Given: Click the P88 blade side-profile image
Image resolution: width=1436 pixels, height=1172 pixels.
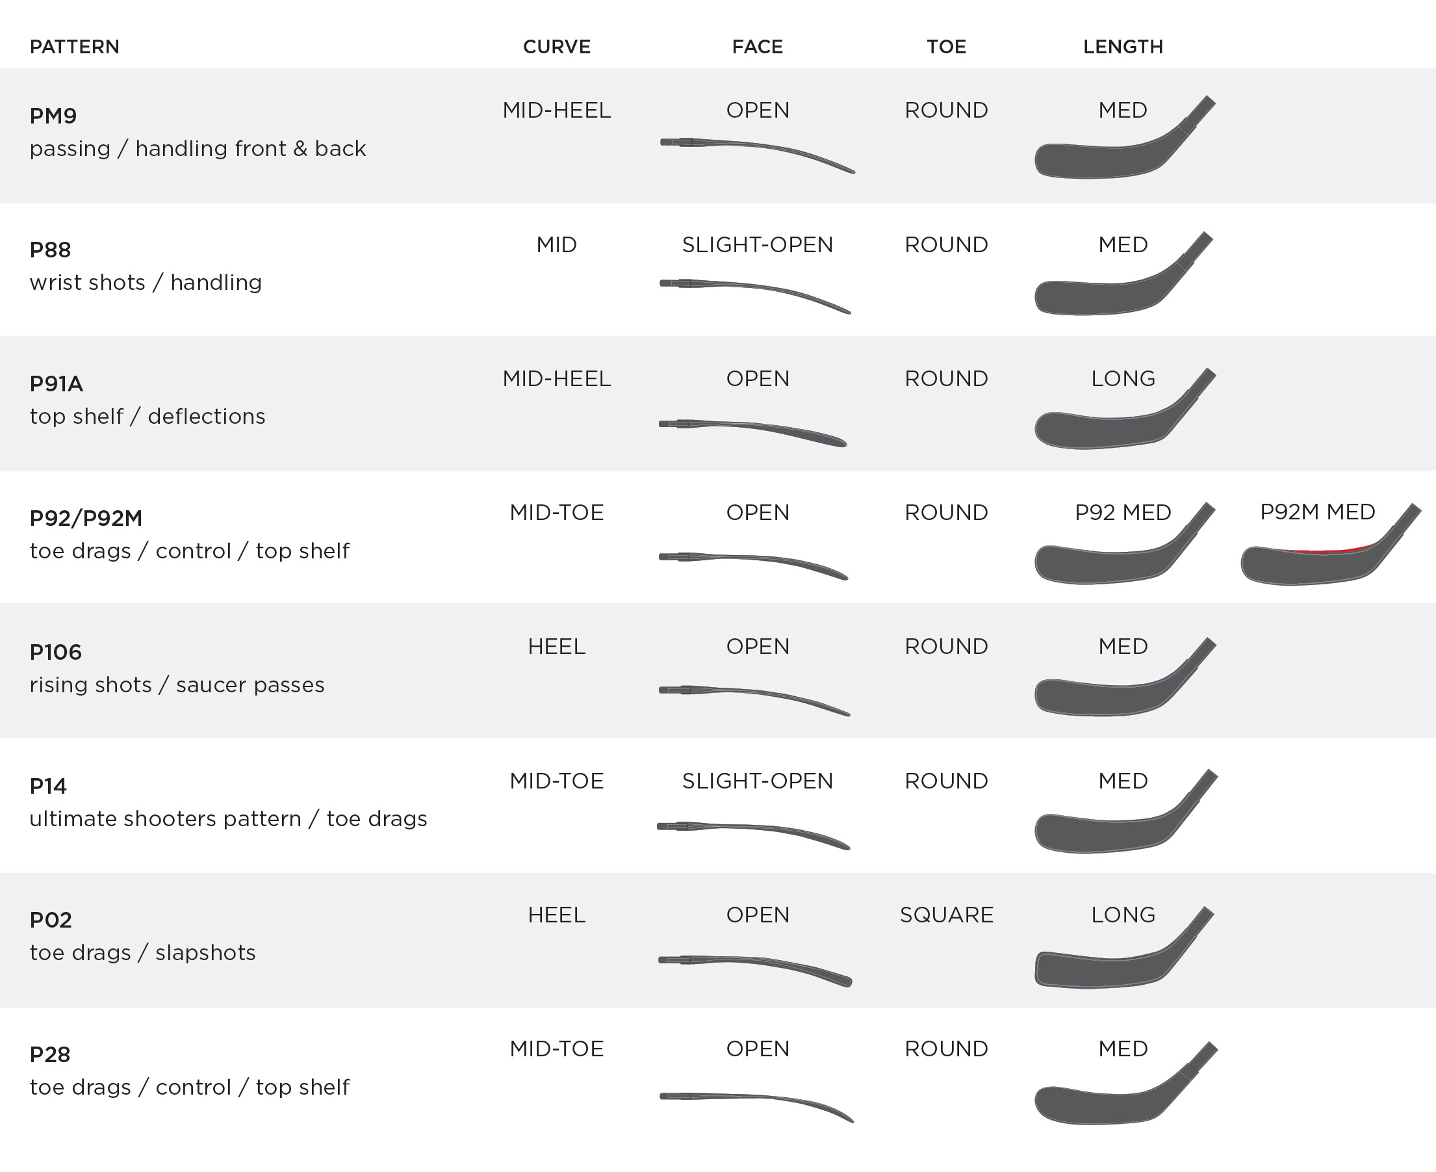Looking at the screenshot, I should tap(1123, 274).
